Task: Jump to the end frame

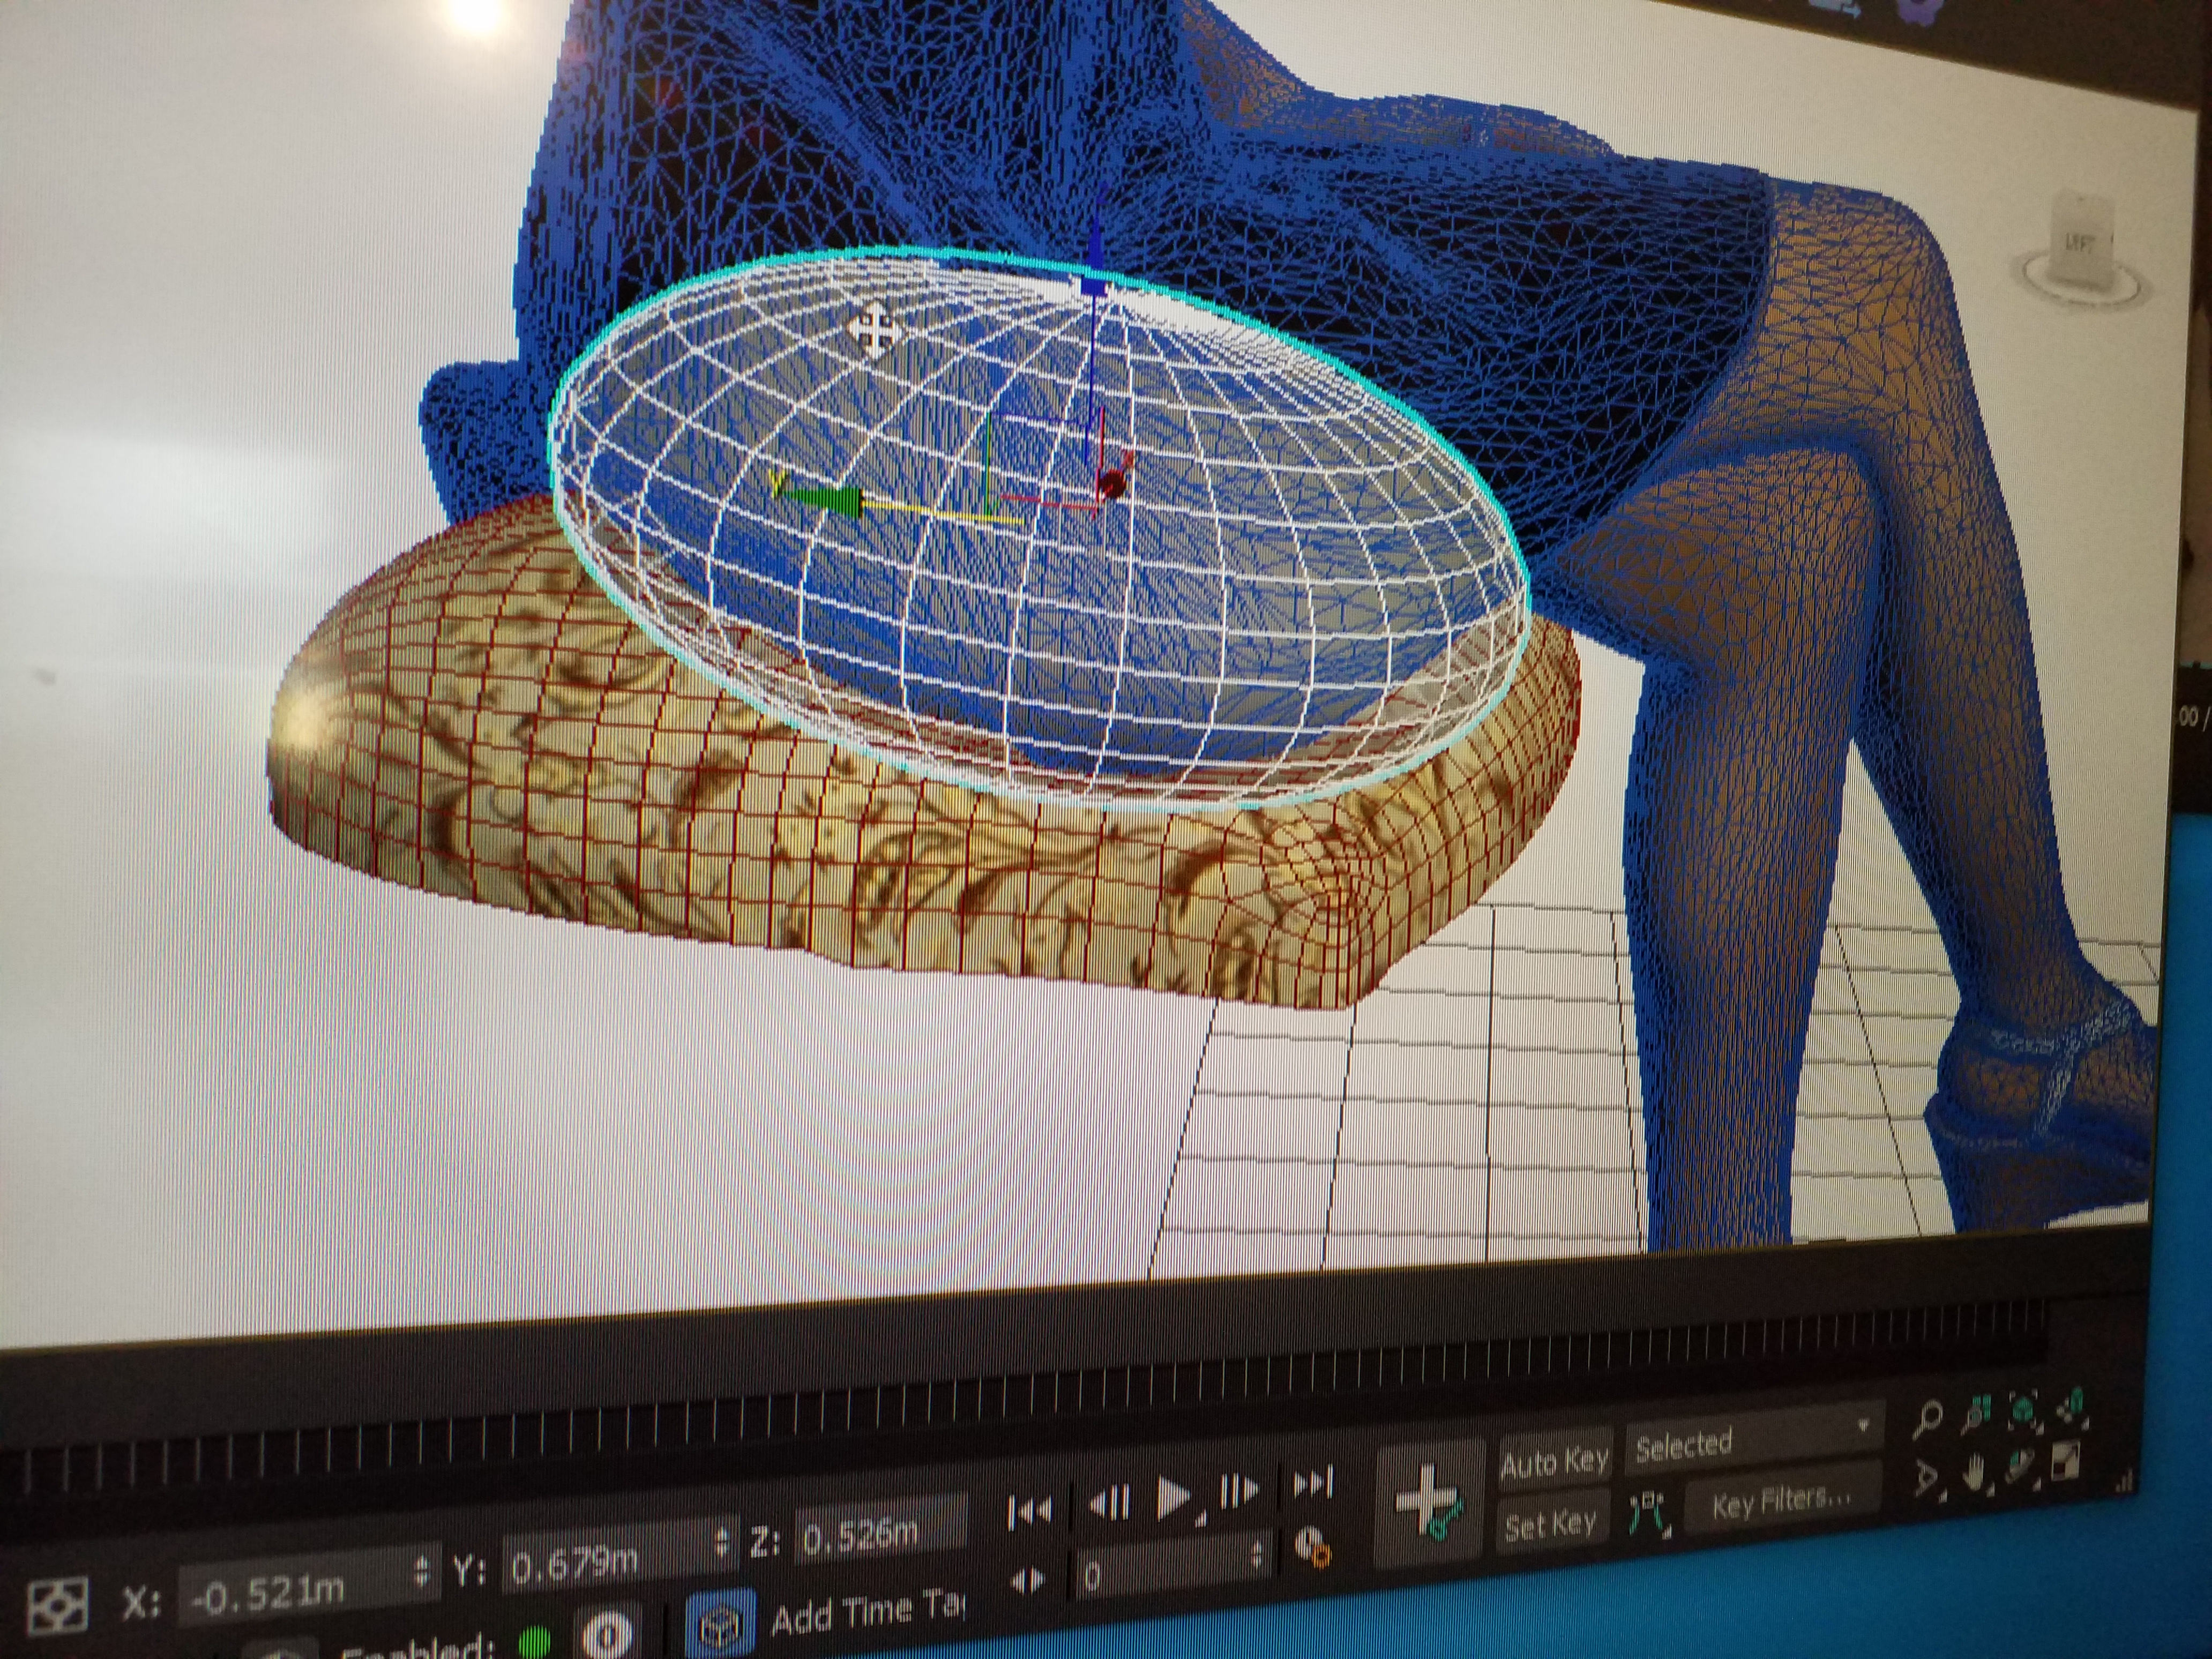Action: [x=1313, y=1482]
